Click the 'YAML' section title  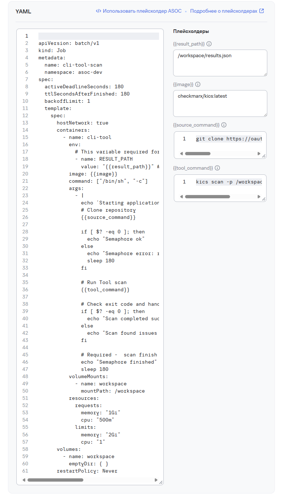click(23, 11)
